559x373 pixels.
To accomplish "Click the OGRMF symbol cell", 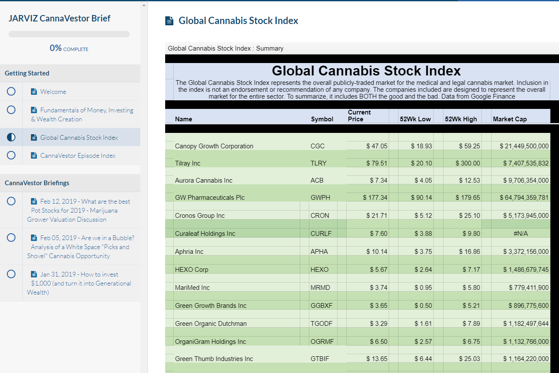I will tap(322, 342).
